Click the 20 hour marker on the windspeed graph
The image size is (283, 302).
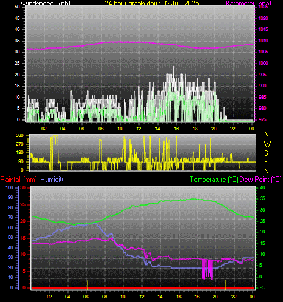pyautogui.click(x=214, y=129)
